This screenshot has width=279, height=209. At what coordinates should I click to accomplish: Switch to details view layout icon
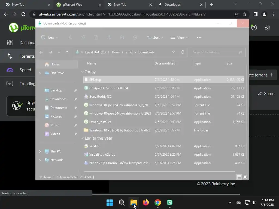tap(239, 177)
